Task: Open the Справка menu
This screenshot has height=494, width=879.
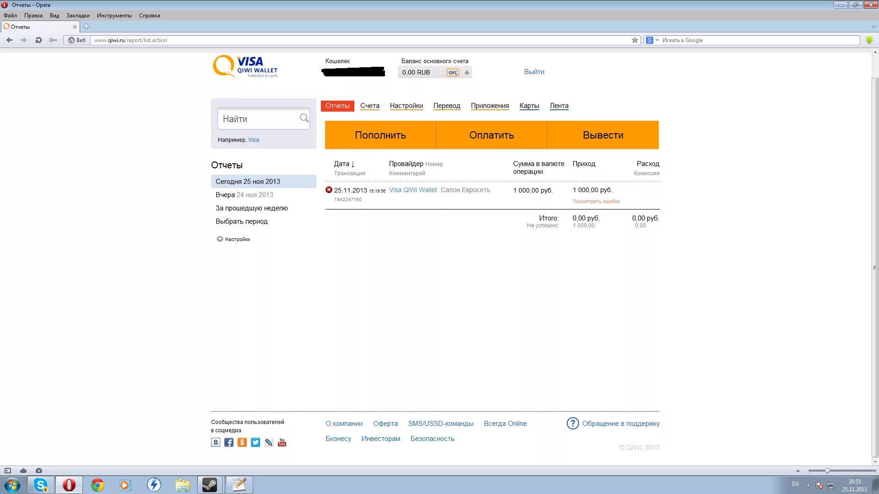Action: point(150,16)
